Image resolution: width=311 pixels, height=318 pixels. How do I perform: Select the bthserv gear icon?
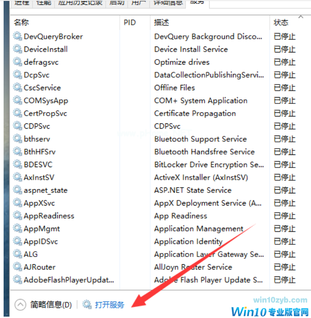tap(18, 139)
